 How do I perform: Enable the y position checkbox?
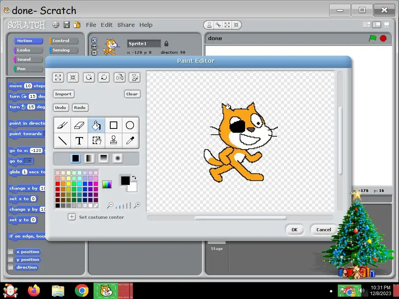pos(11,259)
